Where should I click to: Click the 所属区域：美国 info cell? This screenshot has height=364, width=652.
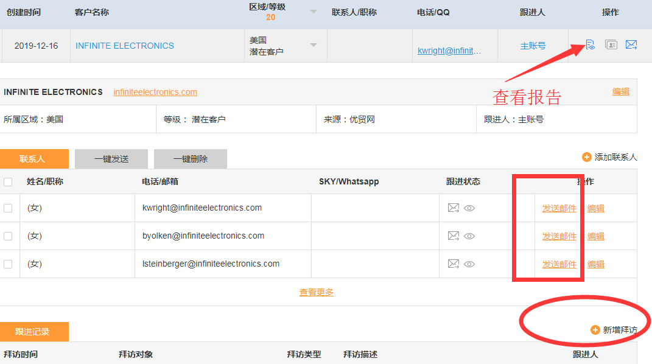(78, 119)
